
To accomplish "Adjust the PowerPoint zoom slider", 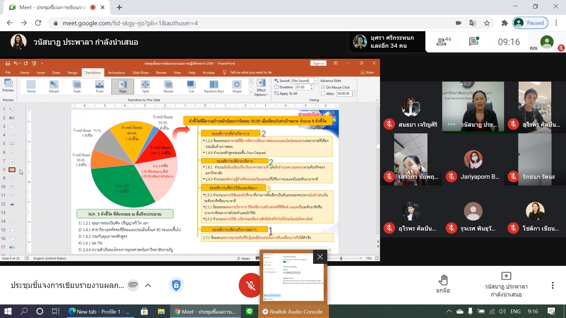I will click(x=341, y=259).
